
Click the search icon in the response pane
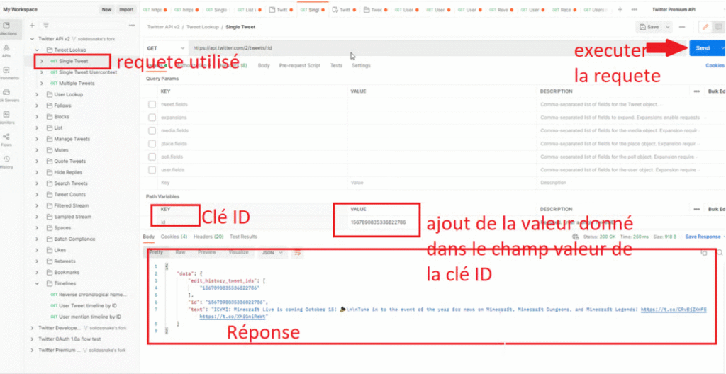click(720, 253)
